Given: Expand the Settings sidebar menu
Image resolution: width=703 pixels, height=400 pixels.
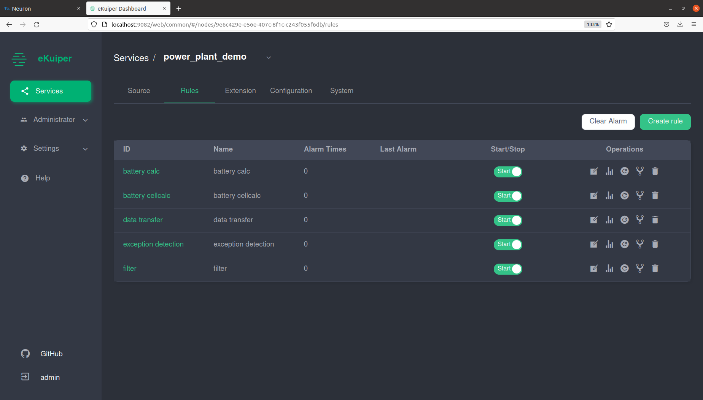Looking at the screenshot, I should tap(54, 149).
